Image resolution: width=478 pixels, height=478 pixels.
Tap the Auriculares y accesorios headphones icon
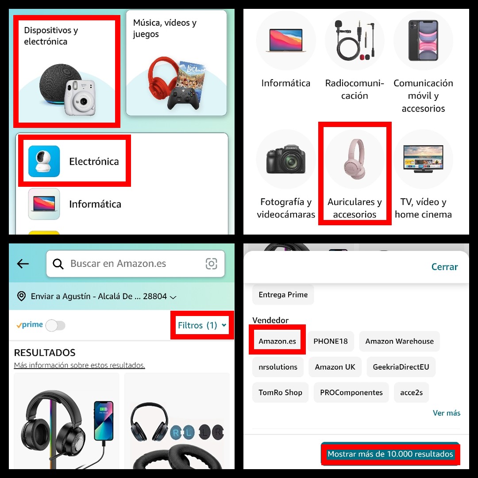point(355,159)
